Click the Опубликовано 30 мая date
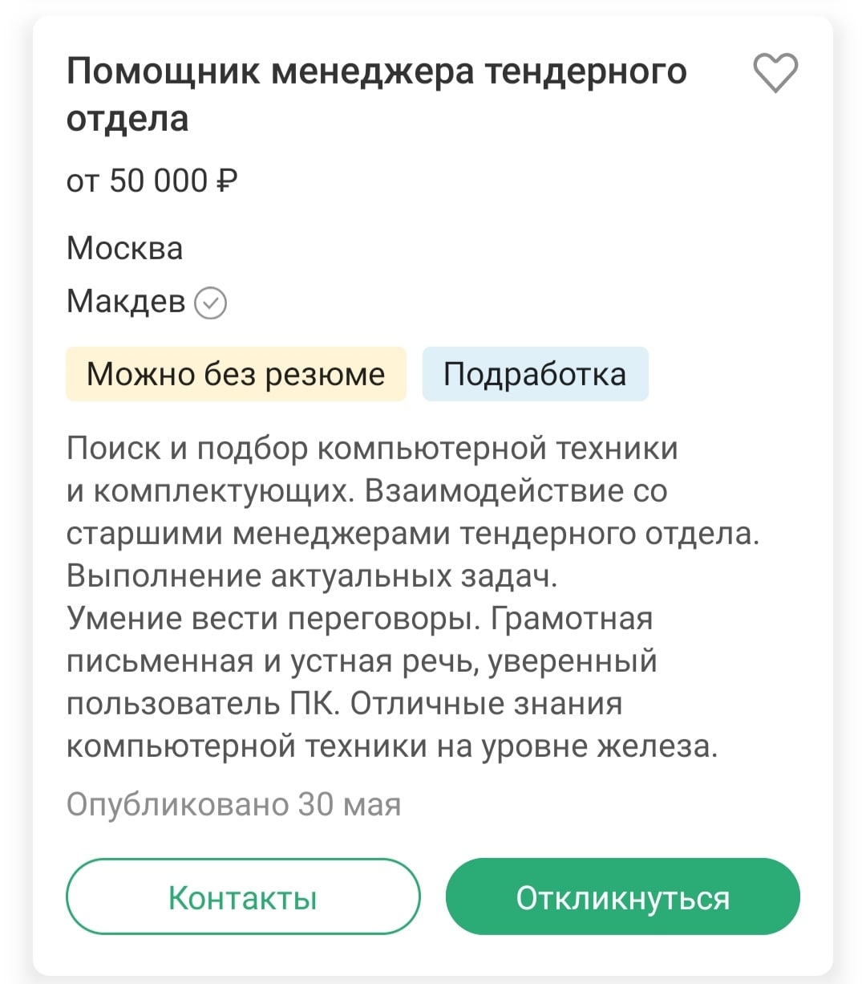This screenshot has height=984, width=866. pos(233,804)
